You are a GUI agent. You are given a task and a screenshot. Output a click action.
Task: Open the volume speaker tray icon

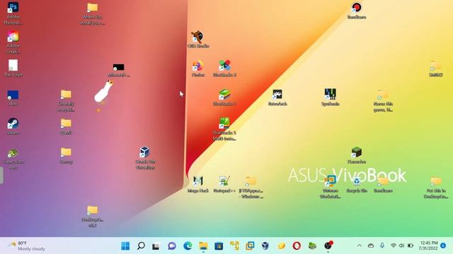tap(401, 246)
